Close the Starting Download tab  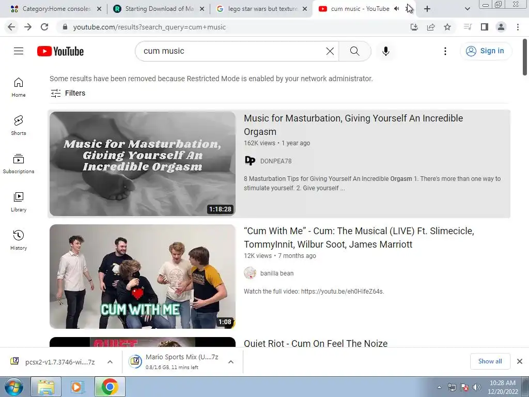[x=202, y=9]
